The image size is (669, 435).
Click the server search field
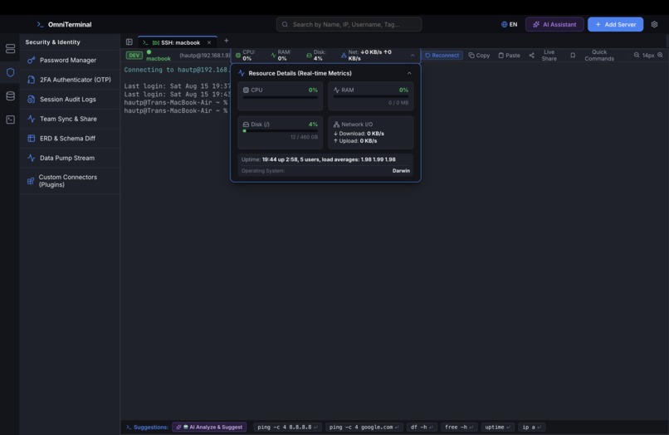coord(349,24)
